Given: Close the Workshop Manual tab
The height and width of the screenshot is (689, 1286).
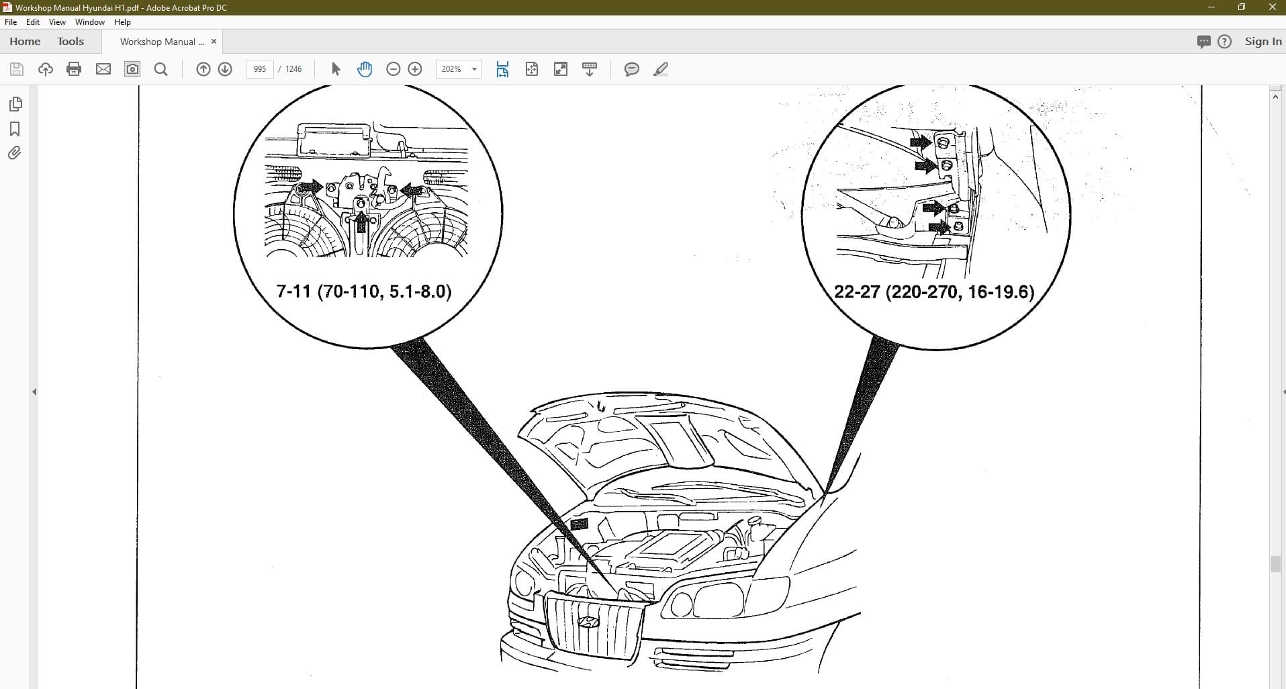Looking at the screenshot, I should (214, 42).
